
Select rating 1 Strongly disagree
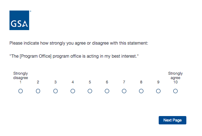tap(21, 91)
